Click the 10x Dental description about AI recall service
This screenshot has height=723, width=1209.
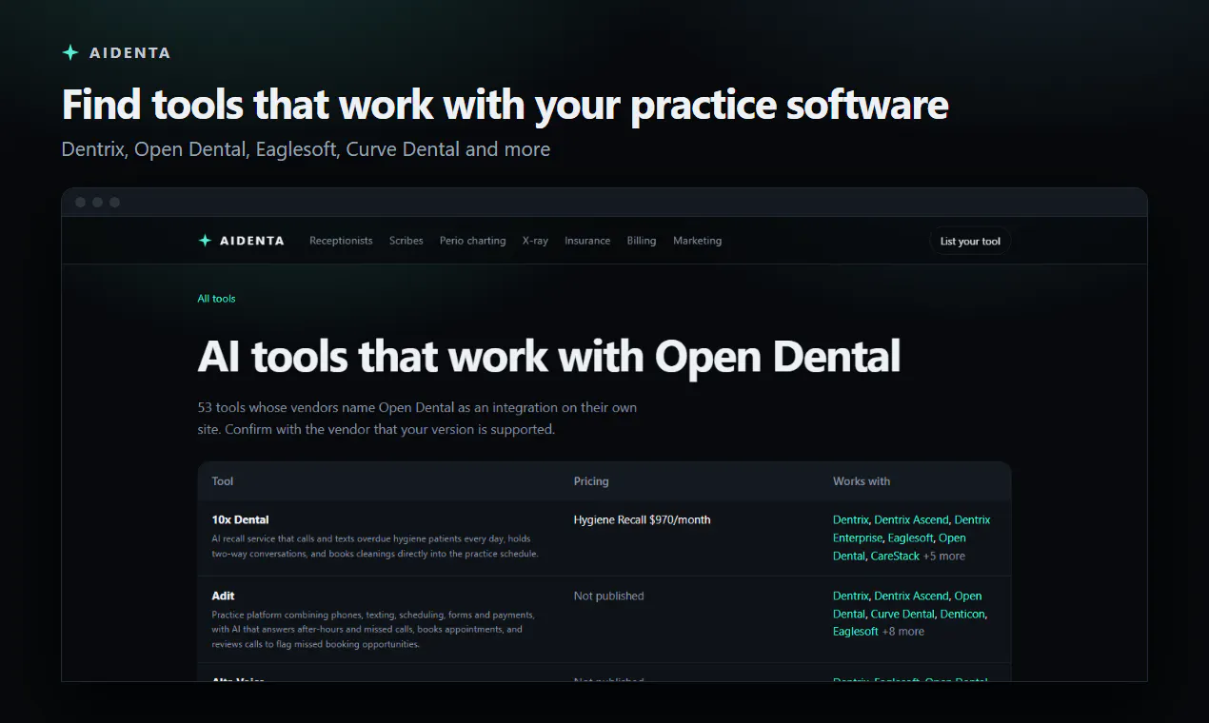(375, 546)
